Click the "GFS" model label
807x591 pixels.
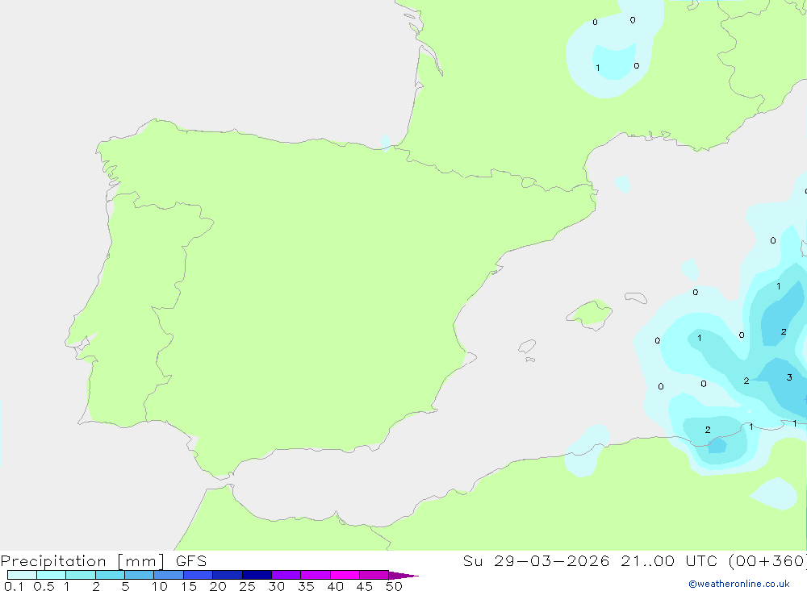(x=191, y=560)
